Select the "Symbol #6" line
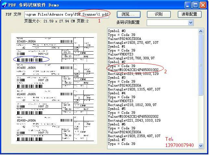Viewport: 210px width, 155px height. pos(117,124)
